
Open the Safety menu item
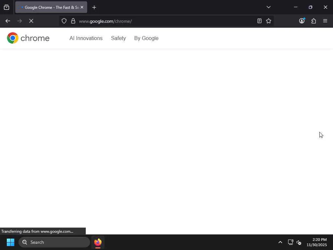point(118,38)
